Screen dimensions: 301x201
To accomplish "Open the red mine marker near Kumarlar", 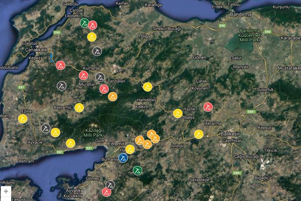I will (x=83, y=75).
